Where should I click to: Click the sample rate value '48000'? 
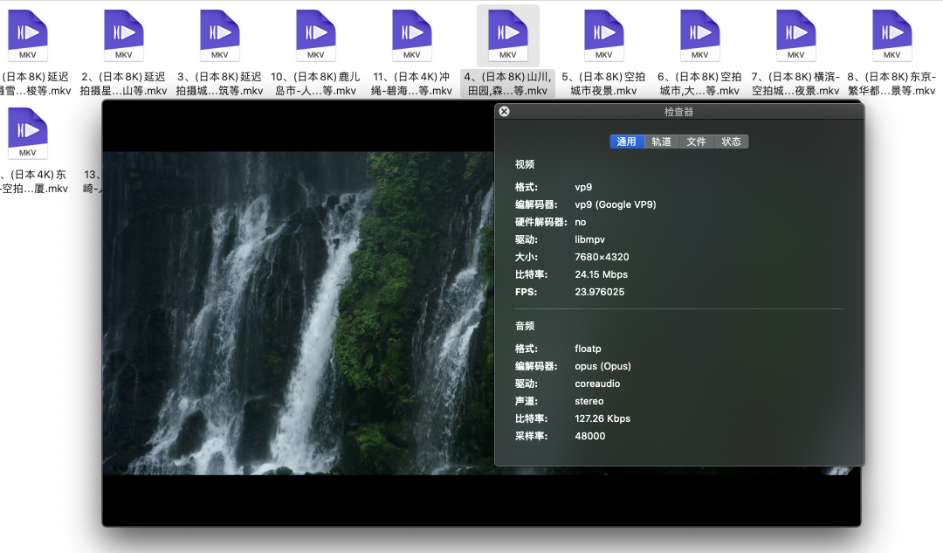590,436
